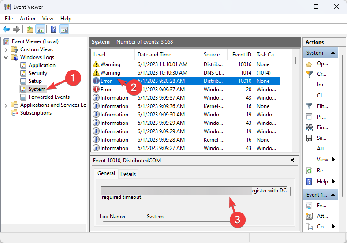
Task: Click the Help question mark toolbar icon
Action: coord(53,29)
